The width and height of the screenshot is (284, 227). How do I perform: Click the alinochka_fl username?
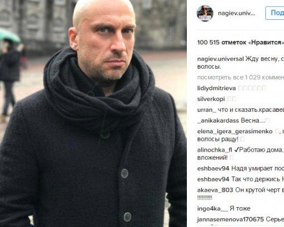point(215,150)
